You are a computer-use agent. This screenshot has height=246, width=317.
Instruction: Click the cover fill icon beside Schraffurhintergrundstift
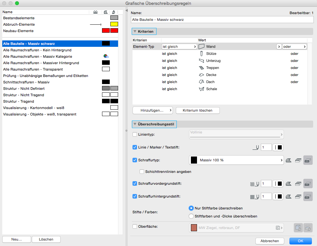(x=298, y=196)
